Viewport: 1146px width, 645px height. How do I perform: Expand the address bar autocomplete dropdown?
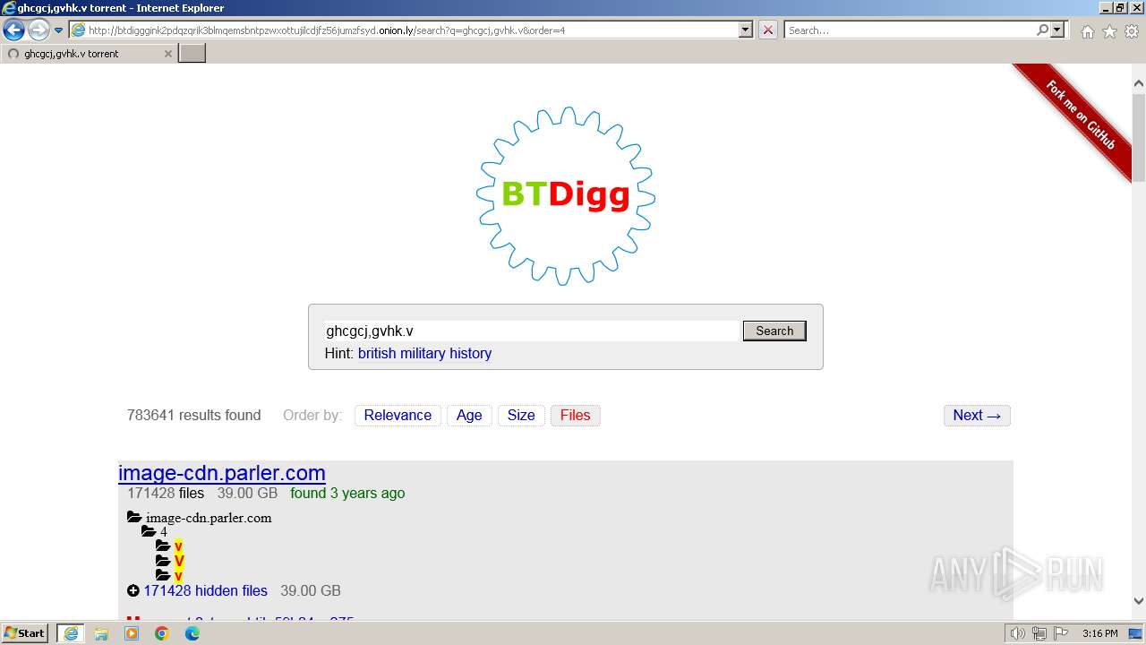tap(746, 30)
